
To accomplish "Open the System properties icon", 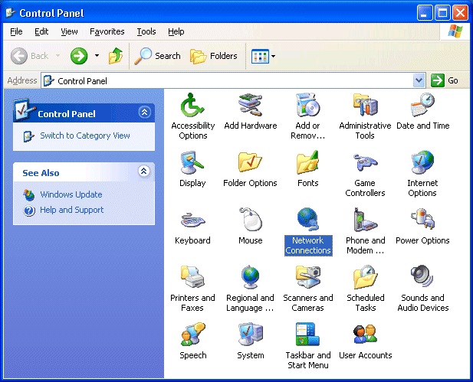I will point(250,335).
